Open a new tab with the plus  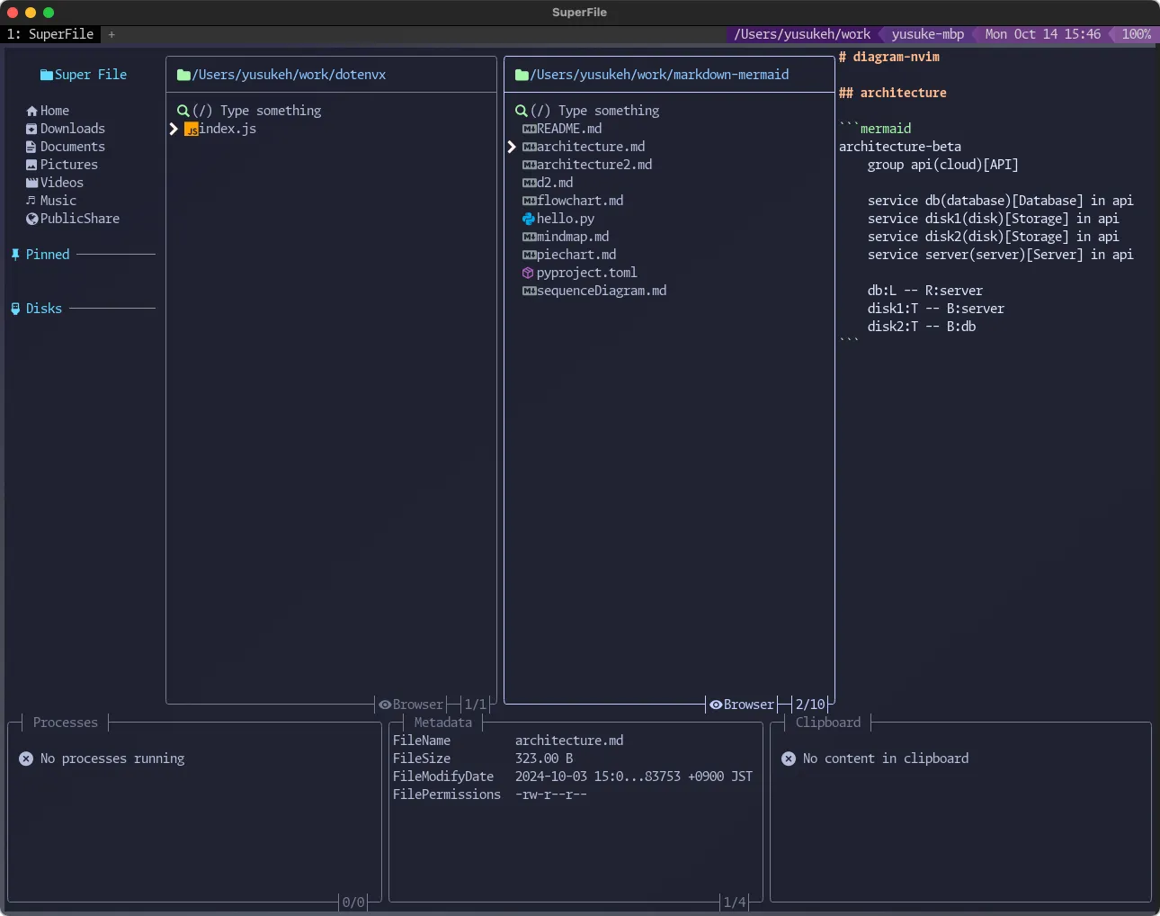click(112, 34)
